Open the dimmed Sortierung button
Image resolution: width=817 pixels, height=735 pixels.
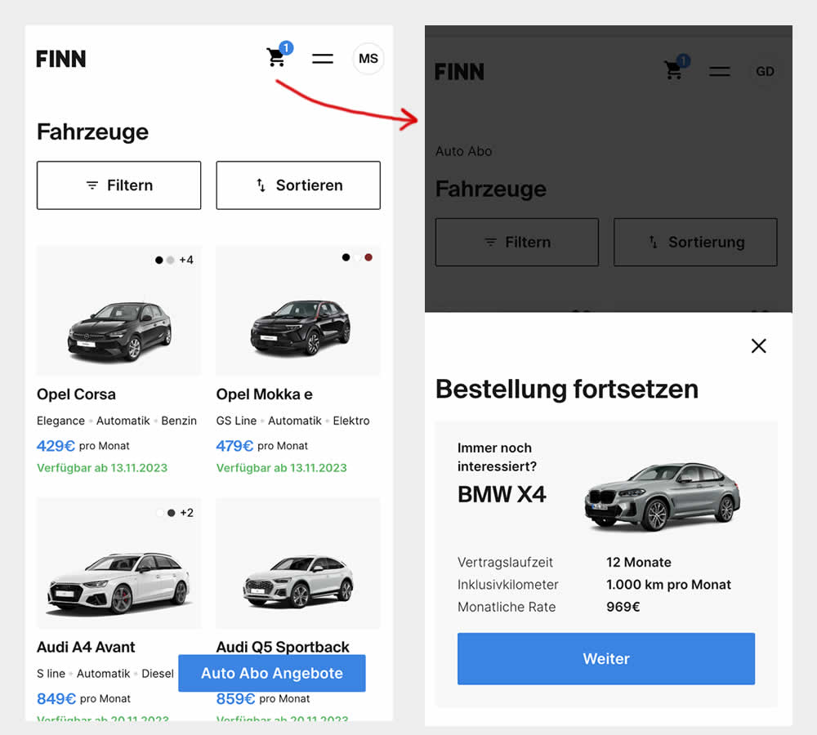click(x=695, y=242)
